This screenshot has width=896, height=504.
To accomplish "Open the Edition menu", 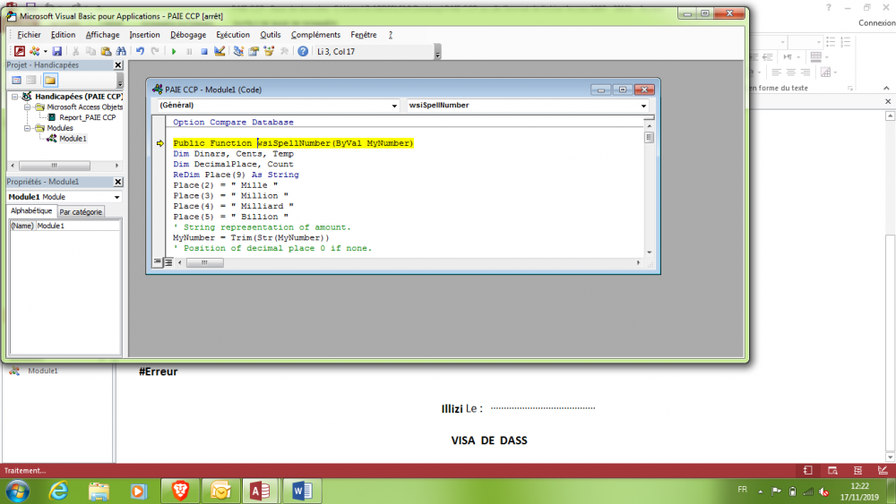I will (63, 35).
